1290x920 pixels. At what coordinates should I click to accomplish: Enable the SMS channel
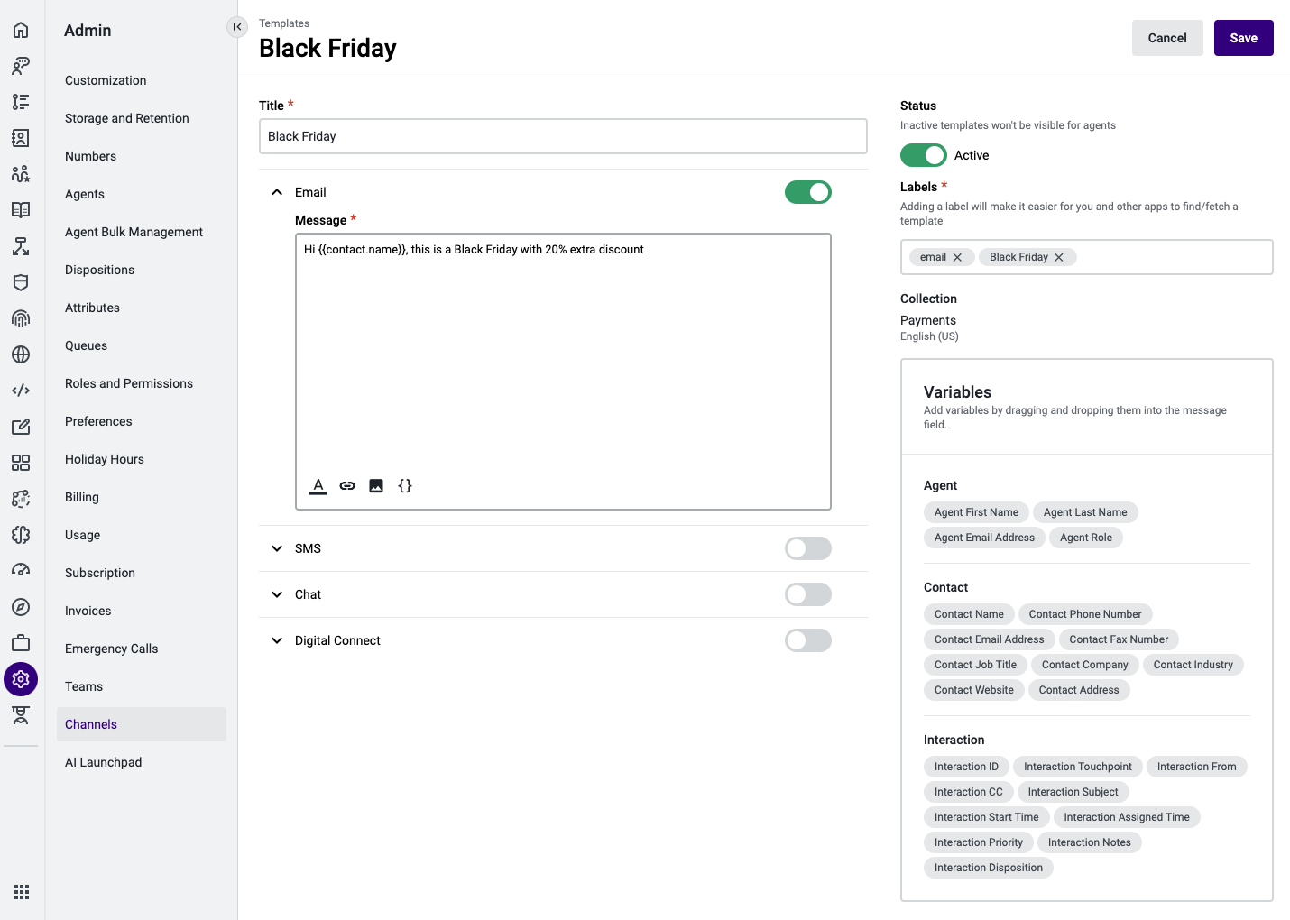807,548
